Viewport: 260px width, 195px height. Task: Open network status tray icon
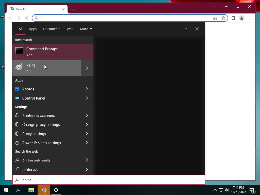tap(221, 190)
